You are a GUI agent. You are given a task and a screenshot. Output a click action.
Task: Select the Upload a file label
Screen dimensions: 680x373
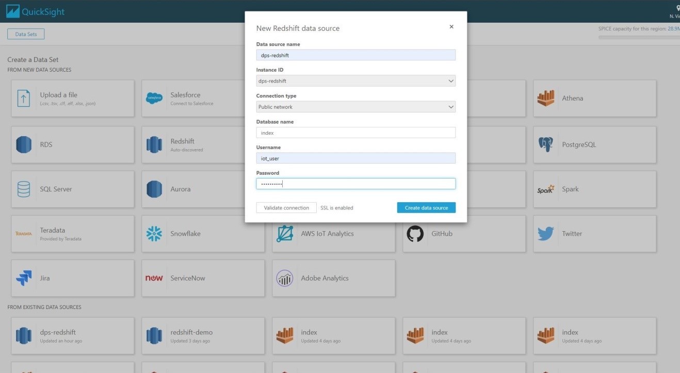point(59,95)
